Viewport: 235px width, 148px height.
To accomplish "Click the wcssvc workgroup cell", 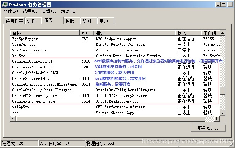I will [x=209, y=50].
